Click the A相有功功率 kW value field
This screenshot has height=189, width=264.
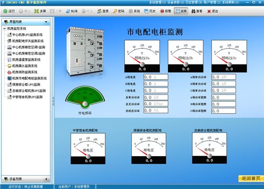pyautogui.click(x=224, y=77)
